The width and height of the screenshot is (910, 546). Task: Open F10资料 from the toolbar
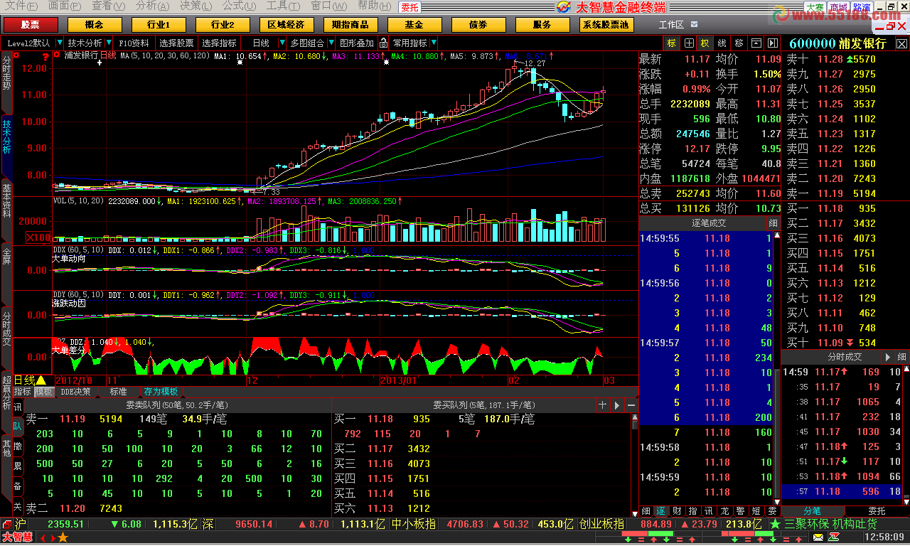[134, 43]
